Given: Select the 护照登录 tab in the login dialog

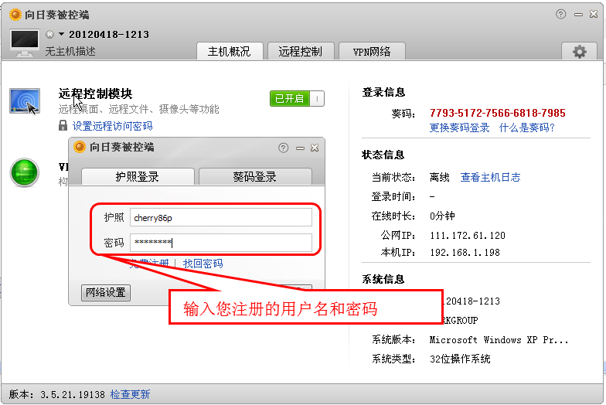Looking at the screenshot, I should point(138,176).
